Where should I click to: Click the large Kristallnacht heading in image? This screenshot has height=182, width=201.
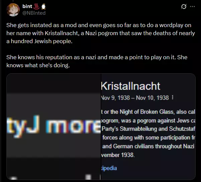[x=130, y=86]
